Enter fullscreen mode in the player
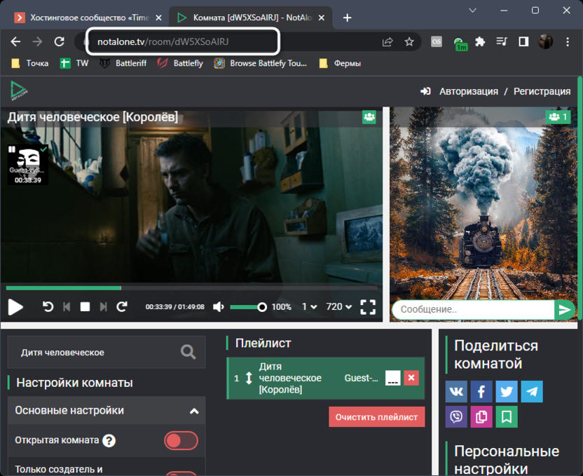 [368, 307]
